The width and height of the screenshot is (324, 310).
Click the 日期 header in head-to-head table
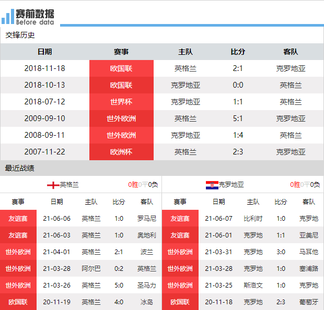point(44,52)
